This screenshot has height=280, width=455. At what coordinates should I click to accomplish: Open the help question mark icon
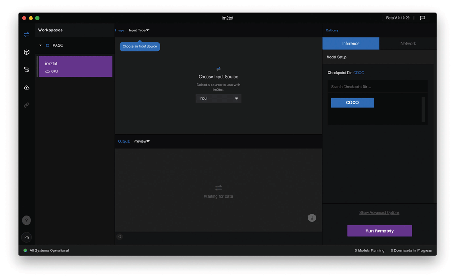(x=26, y=220)
